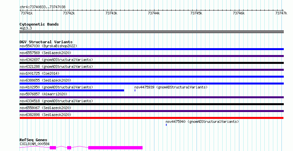This screenshot has width=293, height=151.
Task: Click the 73747k ruler tick label
Action: 281,13
